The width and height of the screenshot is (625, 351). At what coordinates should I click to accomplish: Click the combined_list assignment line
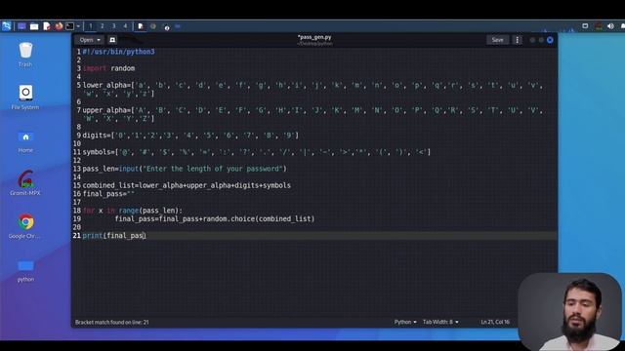187,185
